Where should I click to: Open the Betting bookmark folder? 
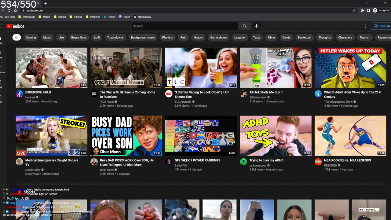point(60,17)
